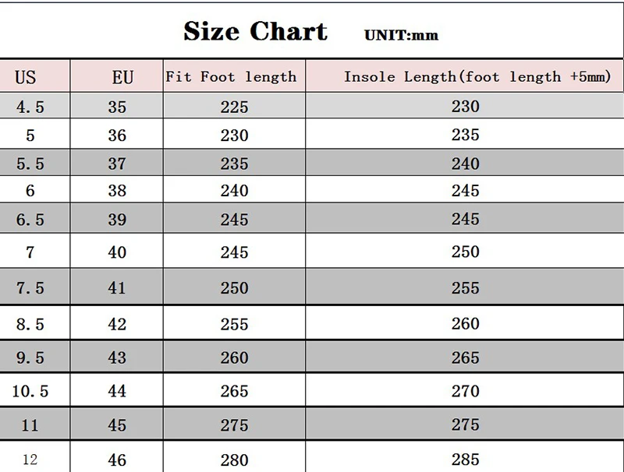The width and height of the screenshot is (624, 472).
Task: Click the fit foot length 235 cell
Action: point(235,164)
